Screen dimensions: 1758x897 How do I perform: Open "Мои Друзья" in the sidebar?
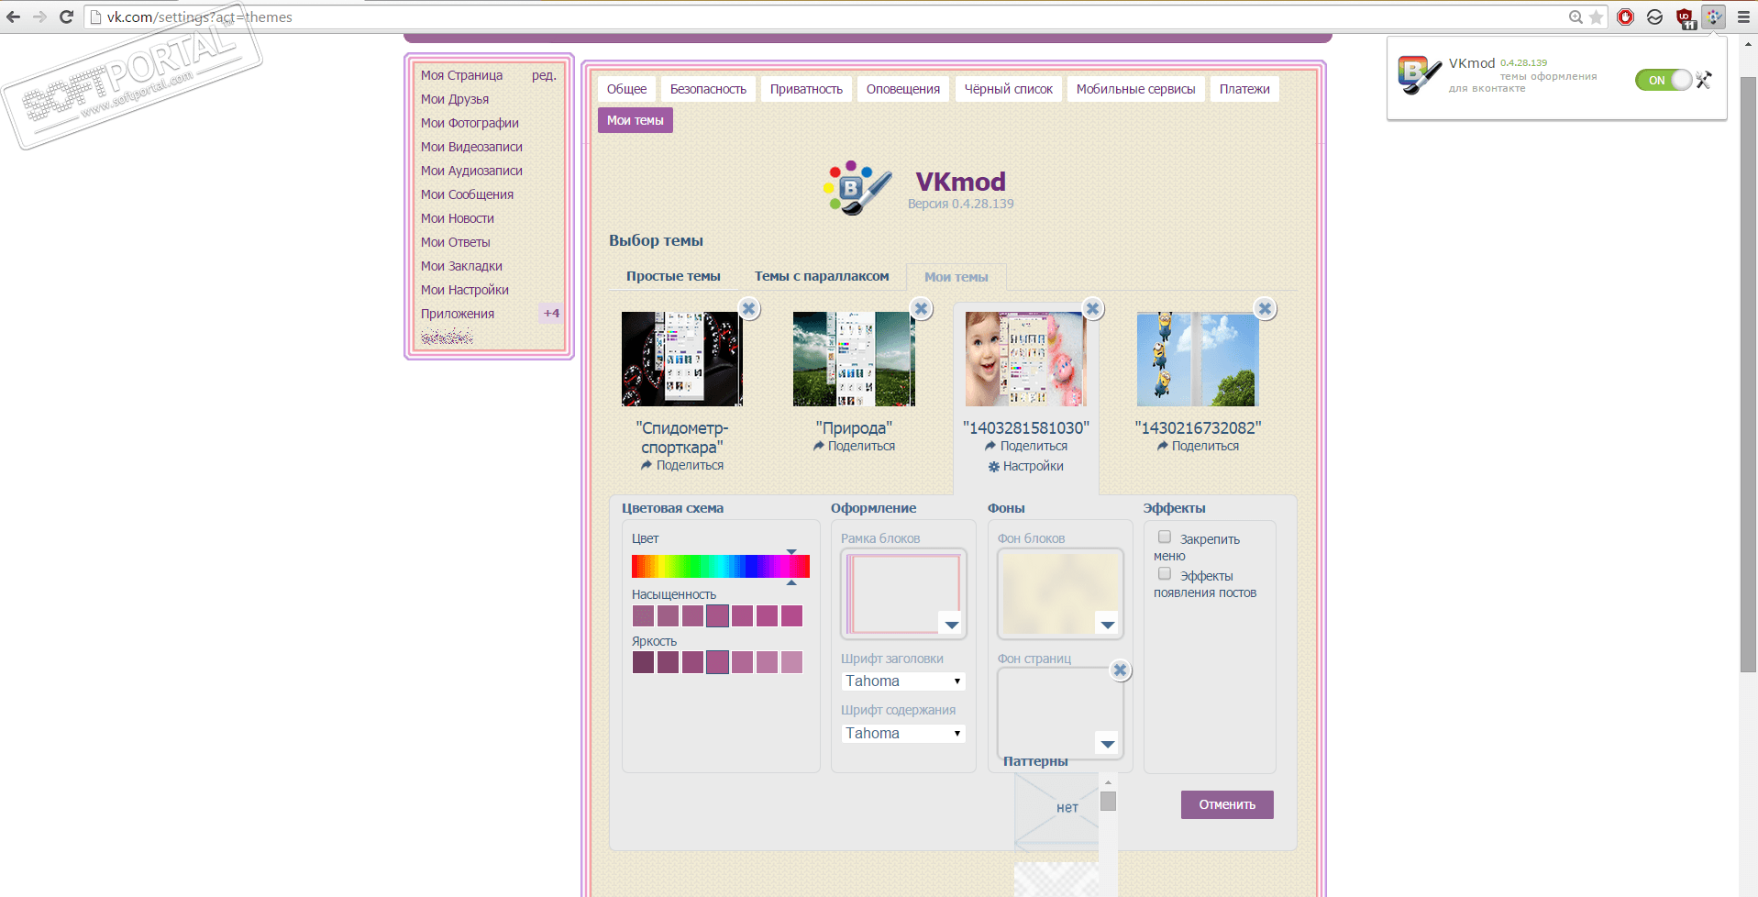(x=455, y=99)
